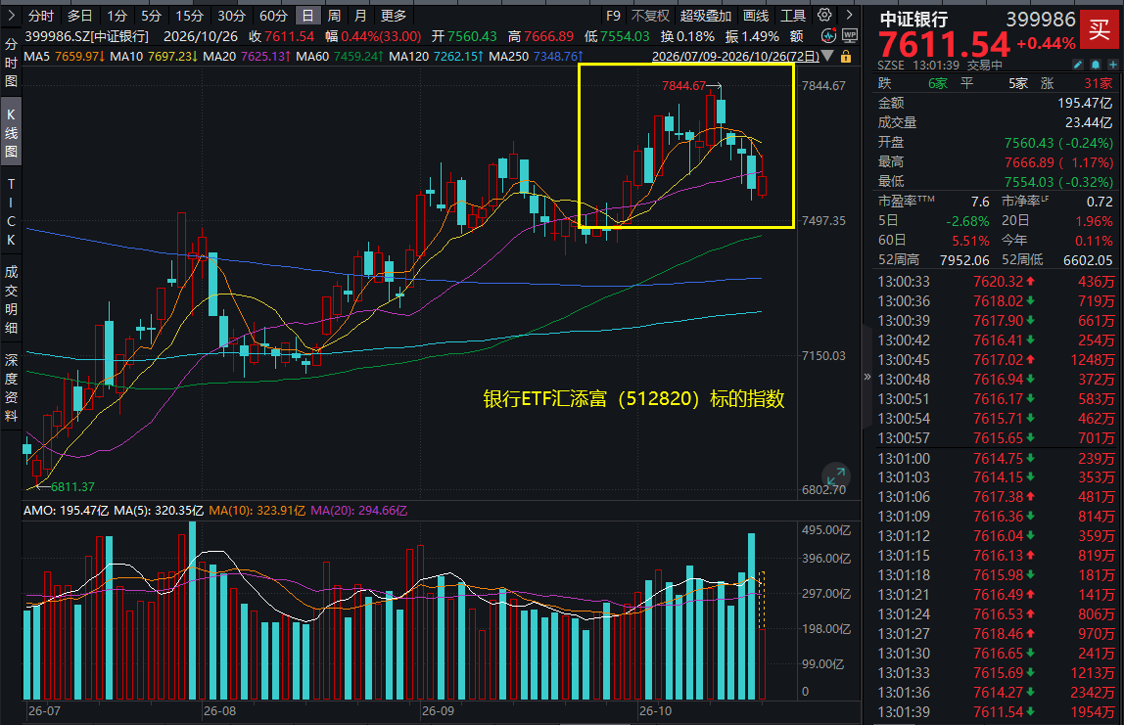
Task: Open the 不复权 adjustment dropdown
Action: [x=650, y=16]
